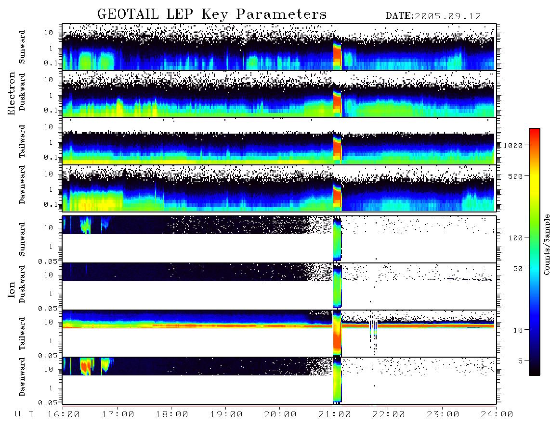Click the Electron Duskward spectrogram panel
This screenshot has width=550, height=423.
click(x=279, y=94)
